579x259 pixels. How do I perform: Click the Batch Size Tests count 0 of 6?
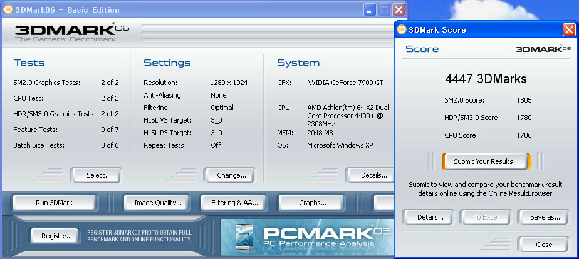coord(110,145)
